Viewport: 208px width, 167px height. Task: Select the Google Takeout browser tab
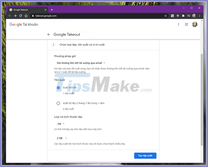(x=28, y=10)
